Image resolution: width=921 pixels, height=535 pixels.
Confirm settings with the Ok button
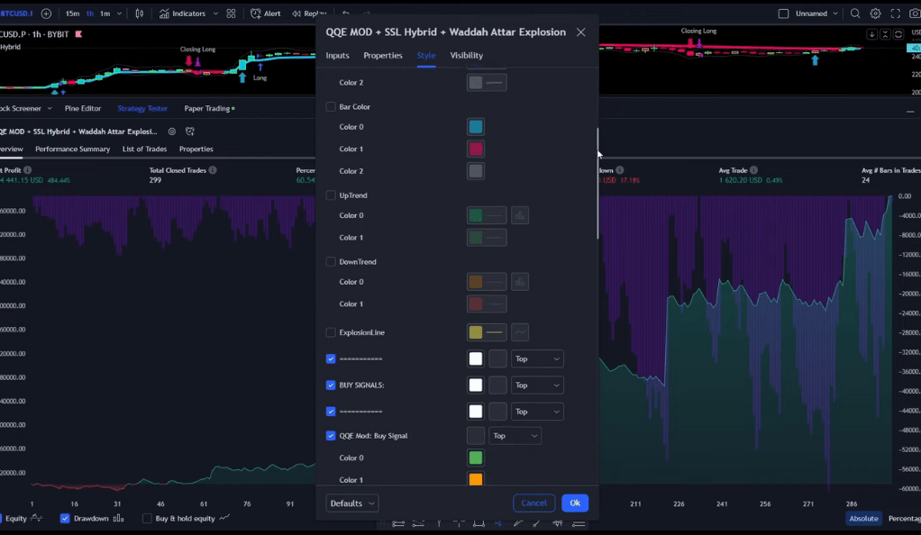coord(575,503)
